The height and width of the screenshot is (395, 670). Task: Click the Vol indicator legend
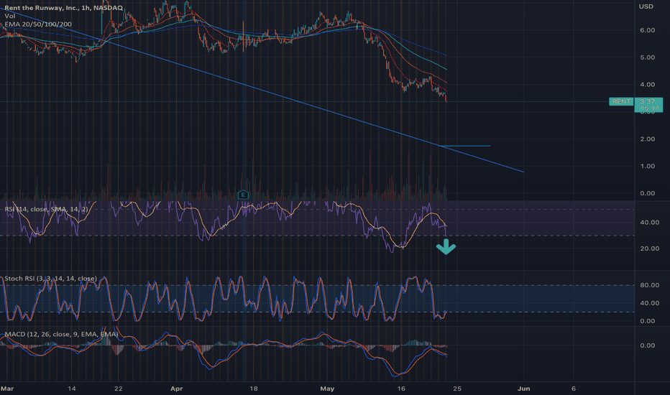[9, 16]
